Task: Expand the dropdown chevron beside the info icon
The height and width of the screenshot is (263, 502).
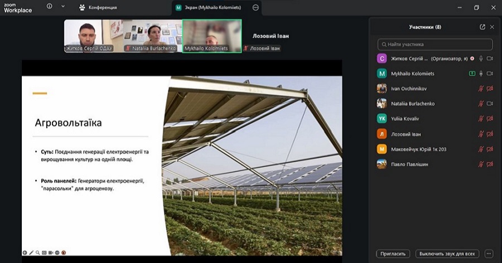Action: pos(63,7)
